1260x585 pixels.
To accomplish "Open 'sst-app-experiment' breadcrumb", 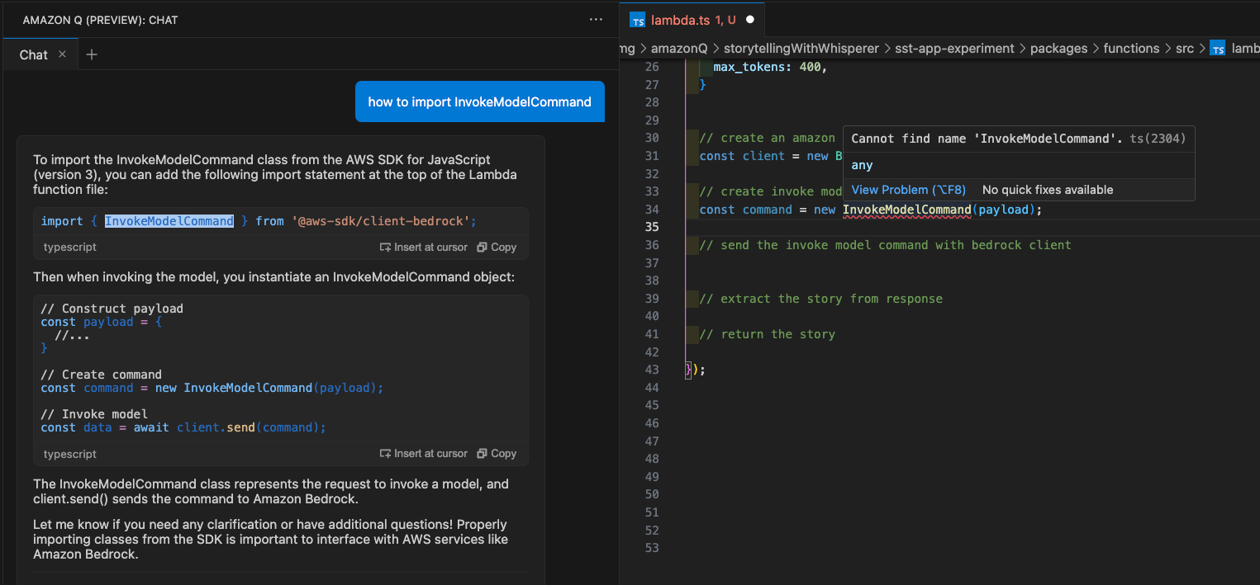I will click(954, 48).
